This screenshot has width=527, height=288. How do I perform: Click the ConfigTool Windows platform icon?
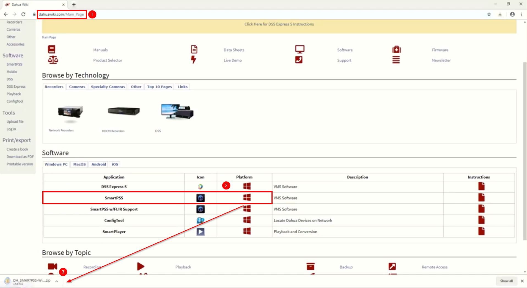pos(247,220)
